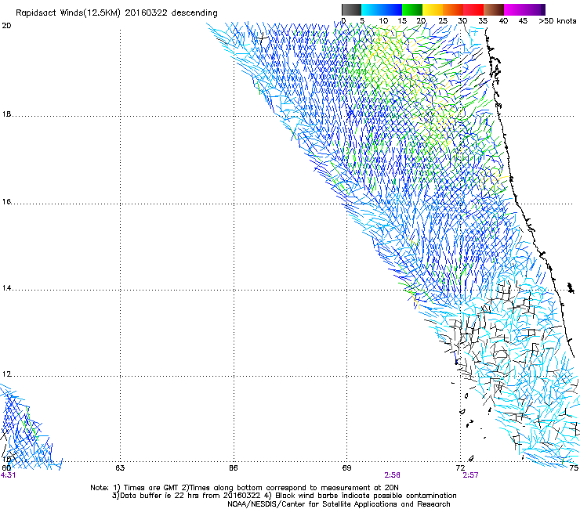Select the dark purple 45-50 knots legend color
The width and height of the screenshot is (580, 509).
click(x=535, y=9)
